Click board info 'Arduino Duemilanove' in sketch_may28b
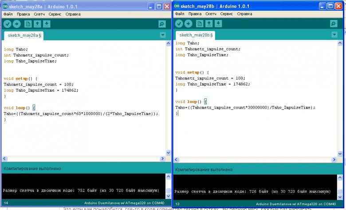The width and height of the screenshot is (346, 210). click(296, 204)
